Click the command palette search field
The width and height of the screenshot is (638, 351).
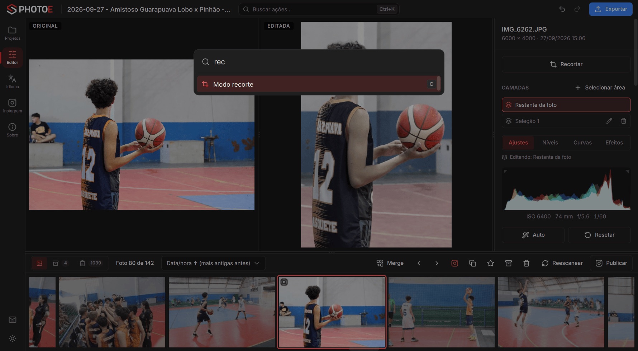(319, 62)
